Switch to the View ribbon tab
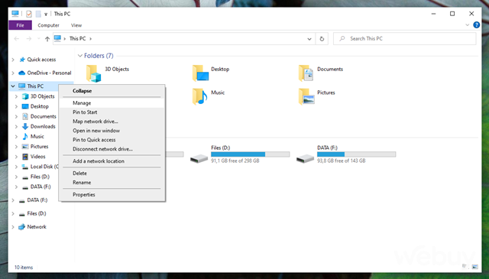The height and width of the screenshot is (279, 489). (76, 25)
